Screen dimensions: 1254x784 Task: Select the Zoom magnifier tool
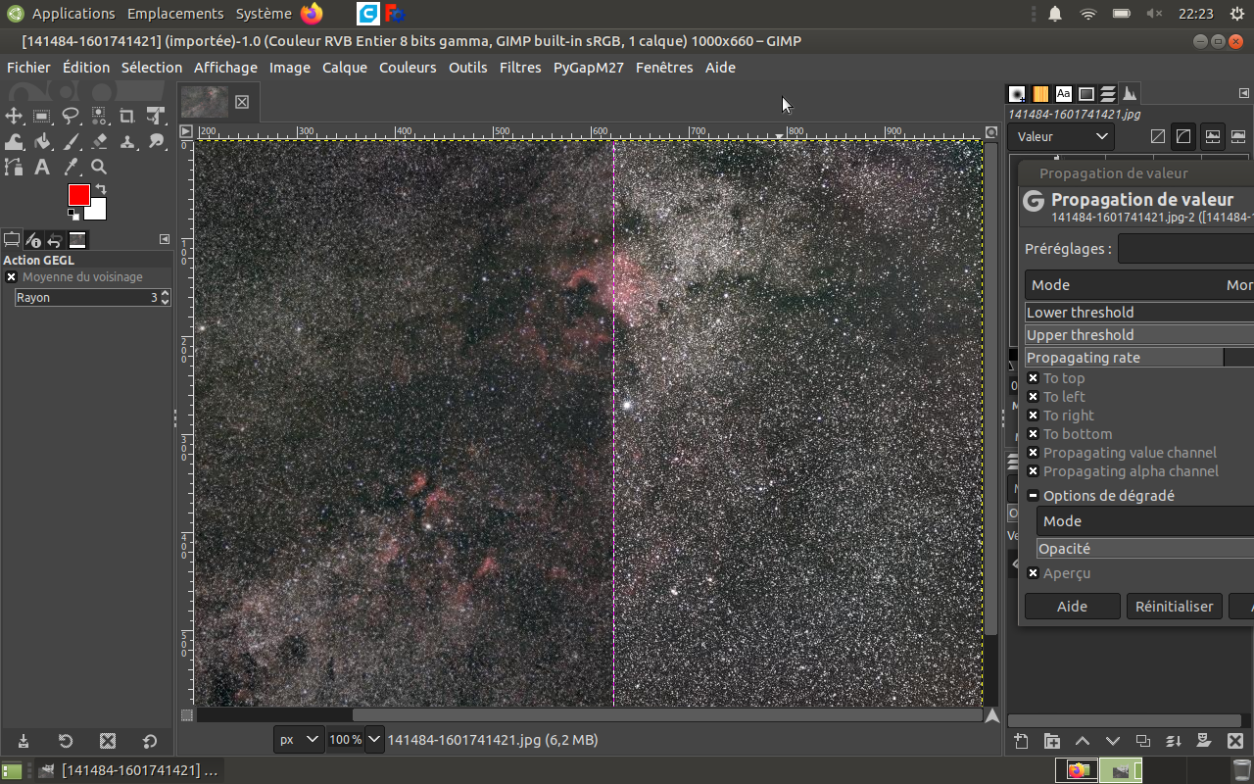tap(99, 167)
